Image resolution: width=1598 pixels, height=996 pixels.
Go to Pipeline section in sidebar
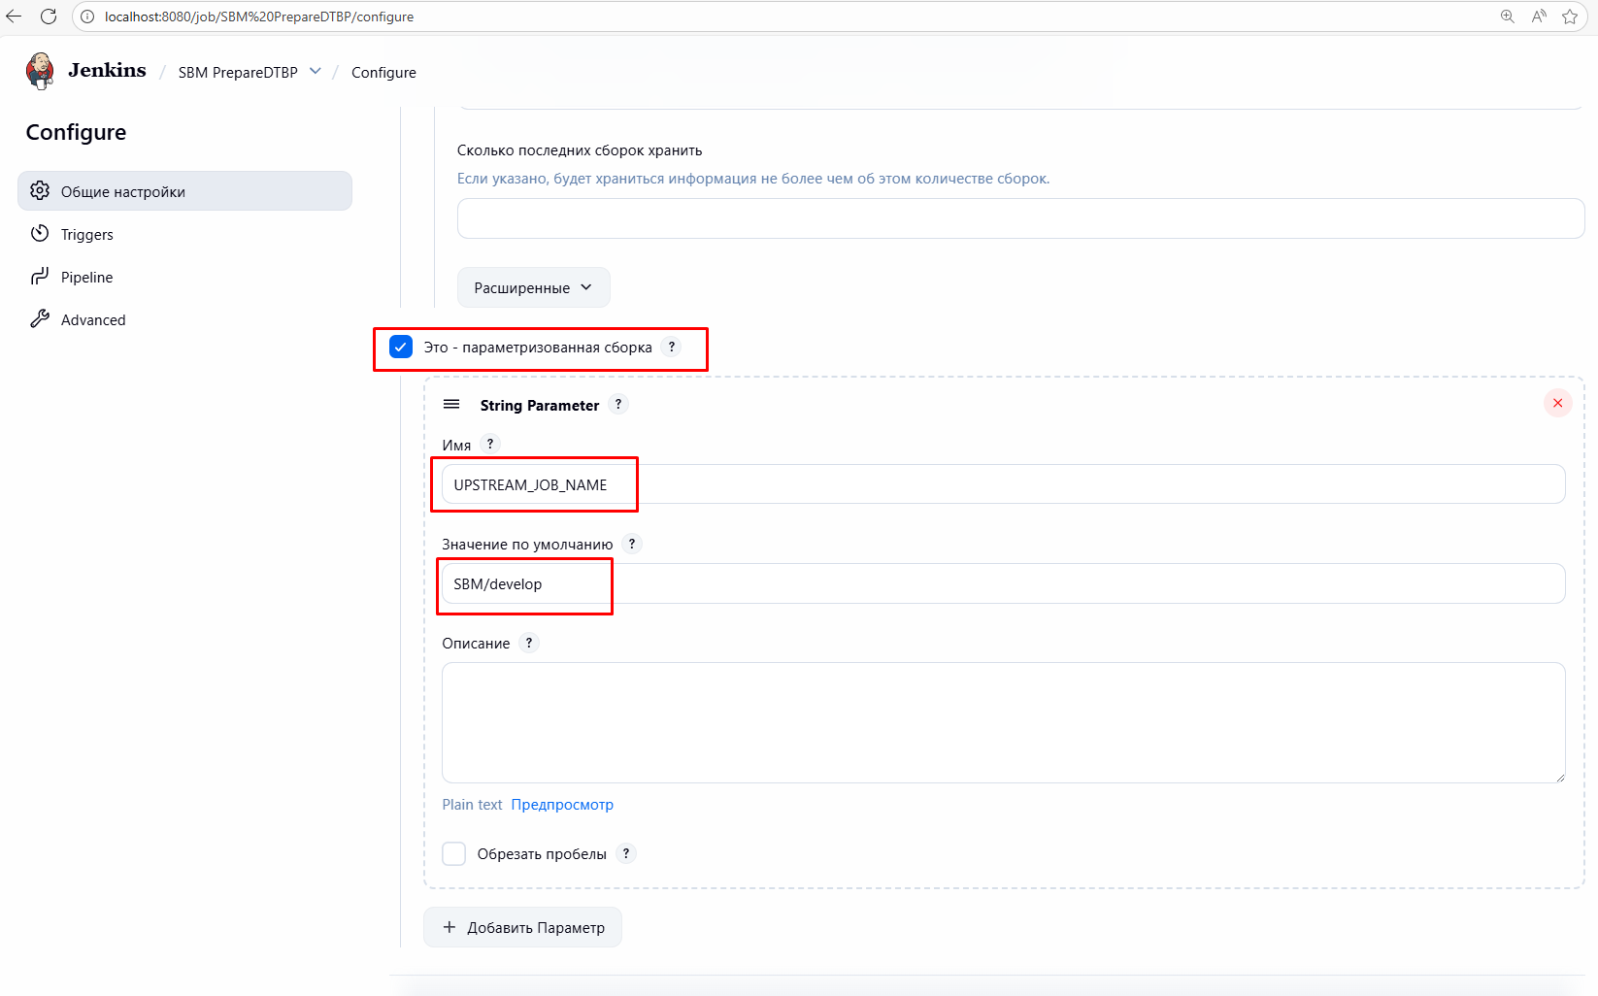tap(86, 277)
